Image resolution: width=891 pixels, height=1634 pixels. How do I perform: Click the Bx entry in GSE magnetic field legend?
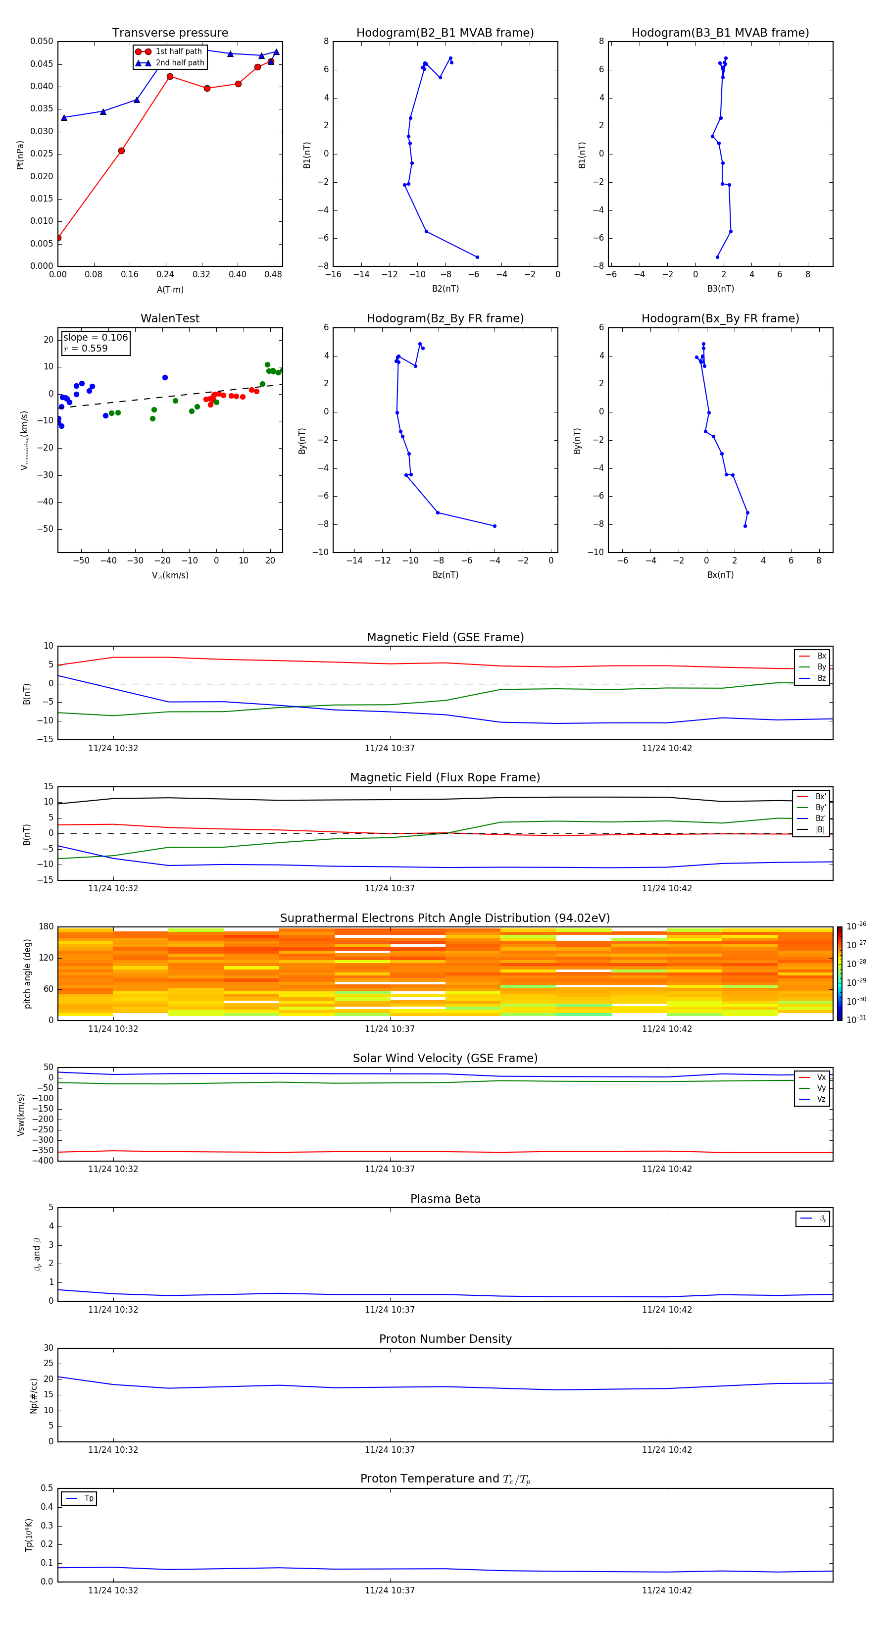(812, 657)
